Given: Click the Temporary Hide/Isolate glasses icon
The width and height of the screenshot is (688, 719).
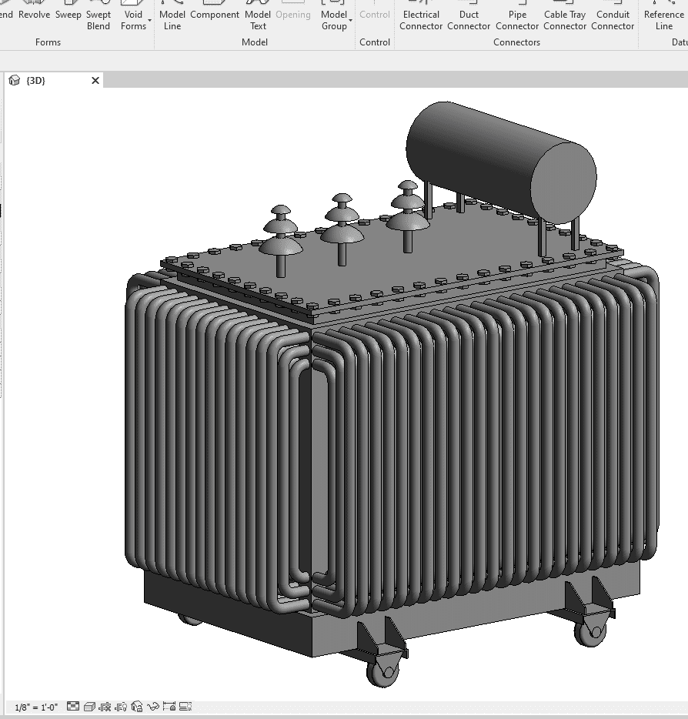Looking at the screenshot, I should 153,706.
